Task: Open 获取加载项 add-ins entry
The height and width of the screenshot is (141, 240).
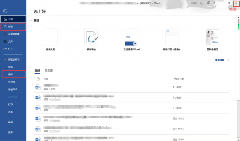Action: 13,60
